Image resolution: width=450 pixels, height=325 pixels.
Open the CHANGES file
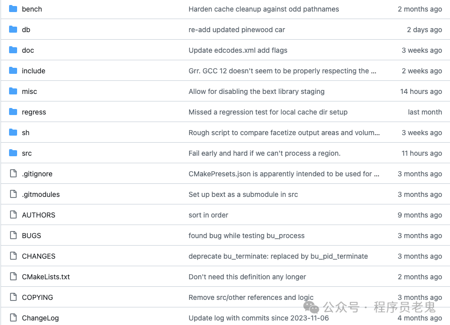click(39, 256)
